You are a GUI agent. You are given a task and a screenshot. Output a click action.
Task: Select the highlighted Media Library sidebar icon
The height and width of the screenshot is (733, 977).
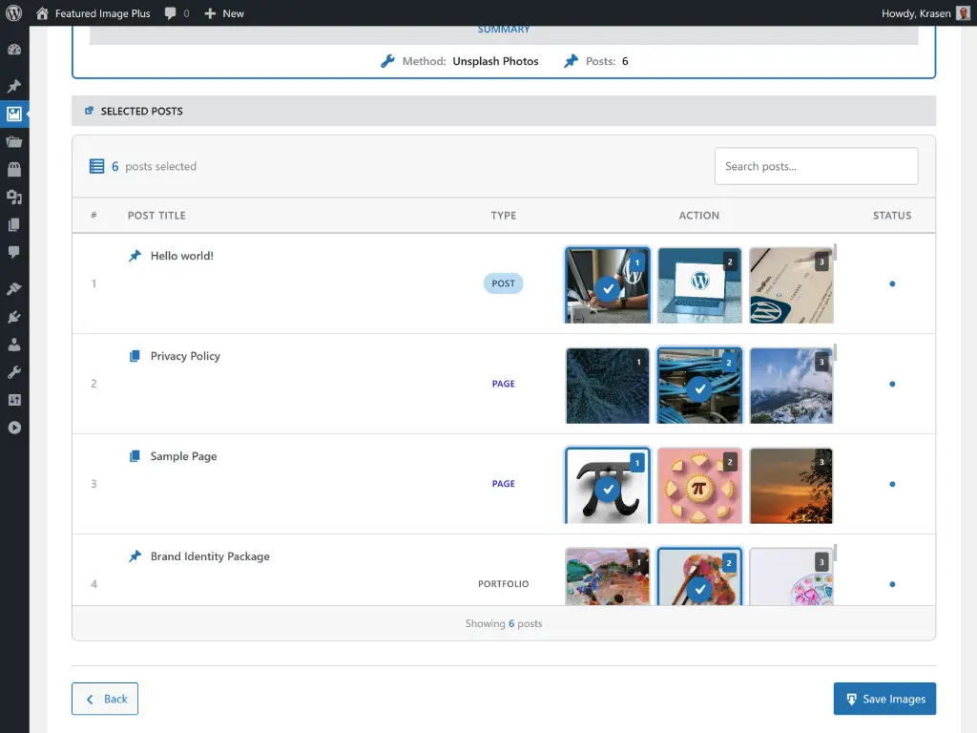click(15, 114)
